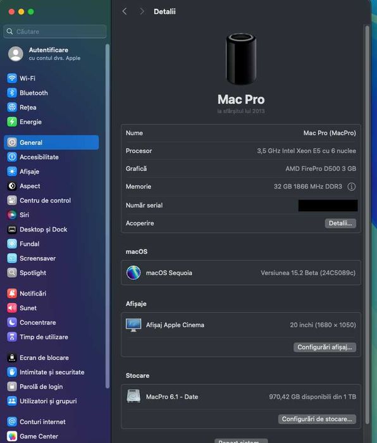Viewport: 377px width, 443px height.
Task: Open Intimitate și securitate hand icon
Action: coord(12,372)
